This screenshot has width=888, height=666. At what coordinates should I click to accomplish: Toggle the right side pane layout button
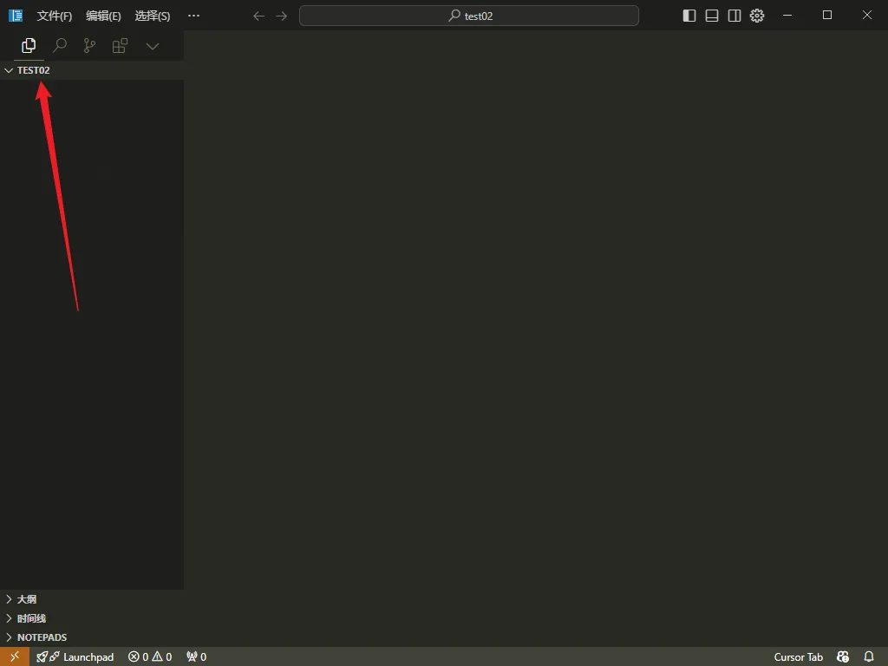(x=735, y=16)
